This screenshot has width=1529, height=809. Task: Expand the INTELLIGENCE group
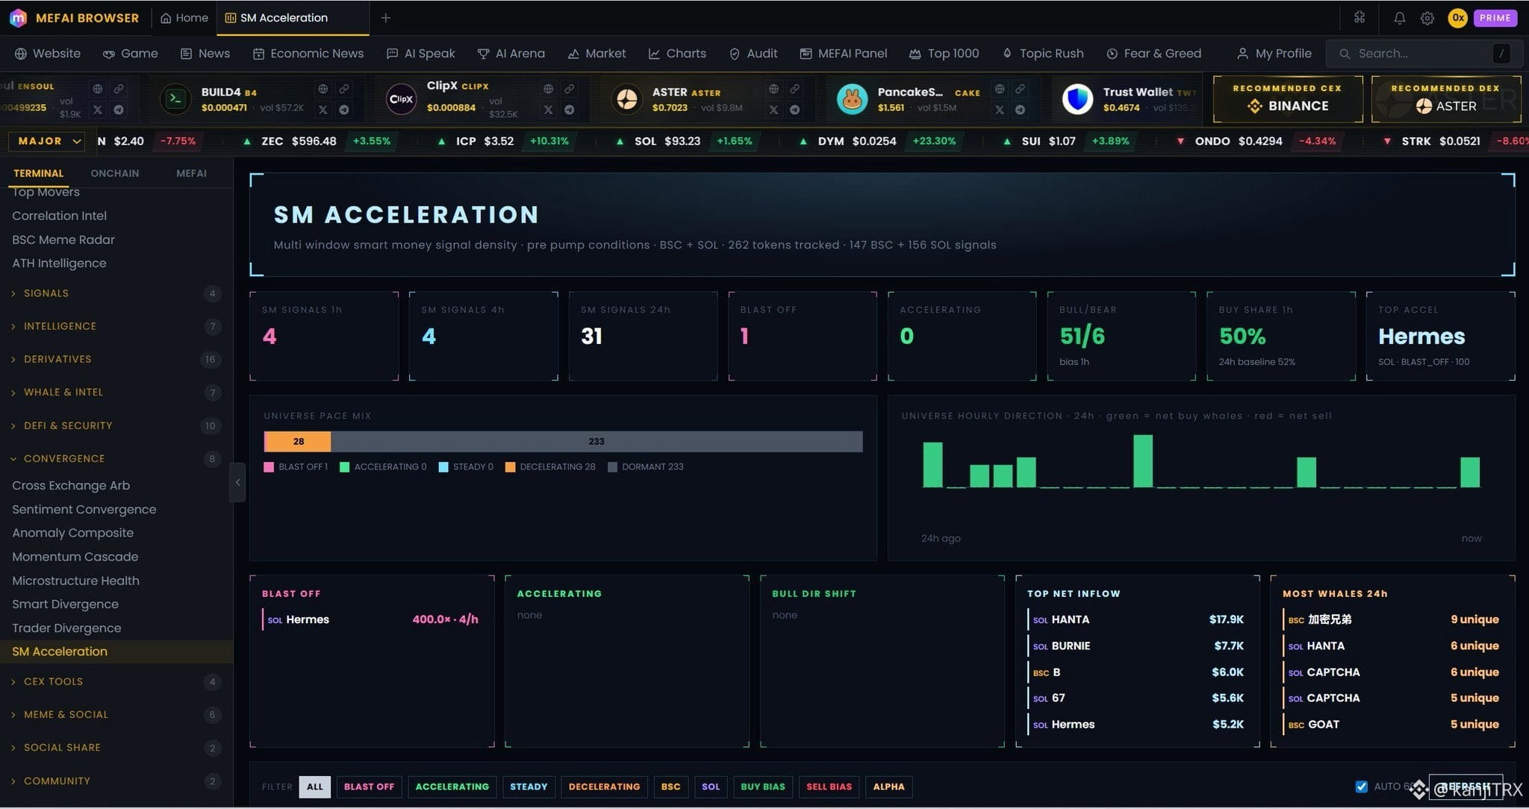(x=116, y=326)
